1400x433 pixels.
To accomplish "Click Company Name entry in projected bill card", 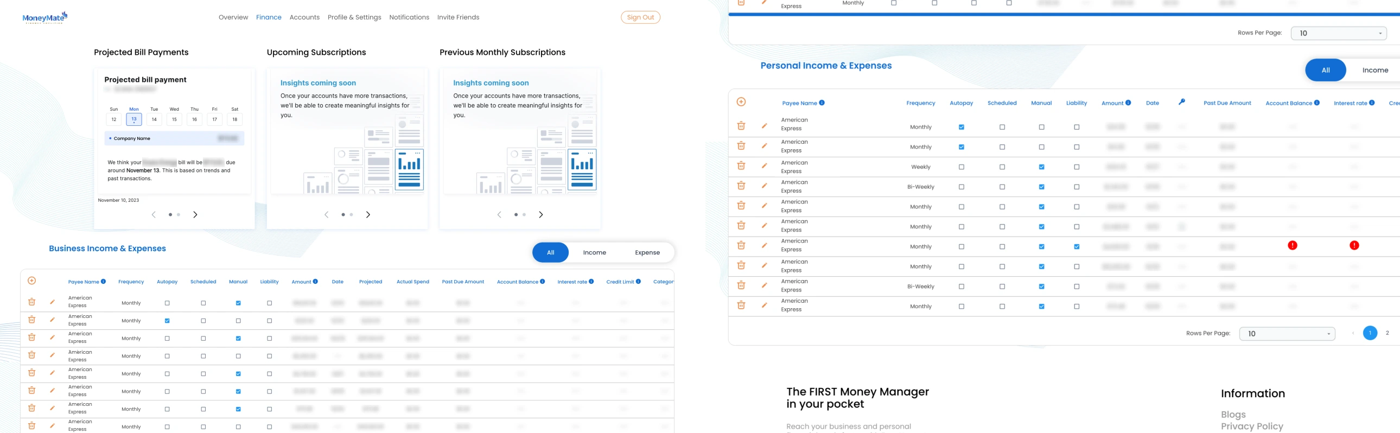I will (x=174, y=138).
